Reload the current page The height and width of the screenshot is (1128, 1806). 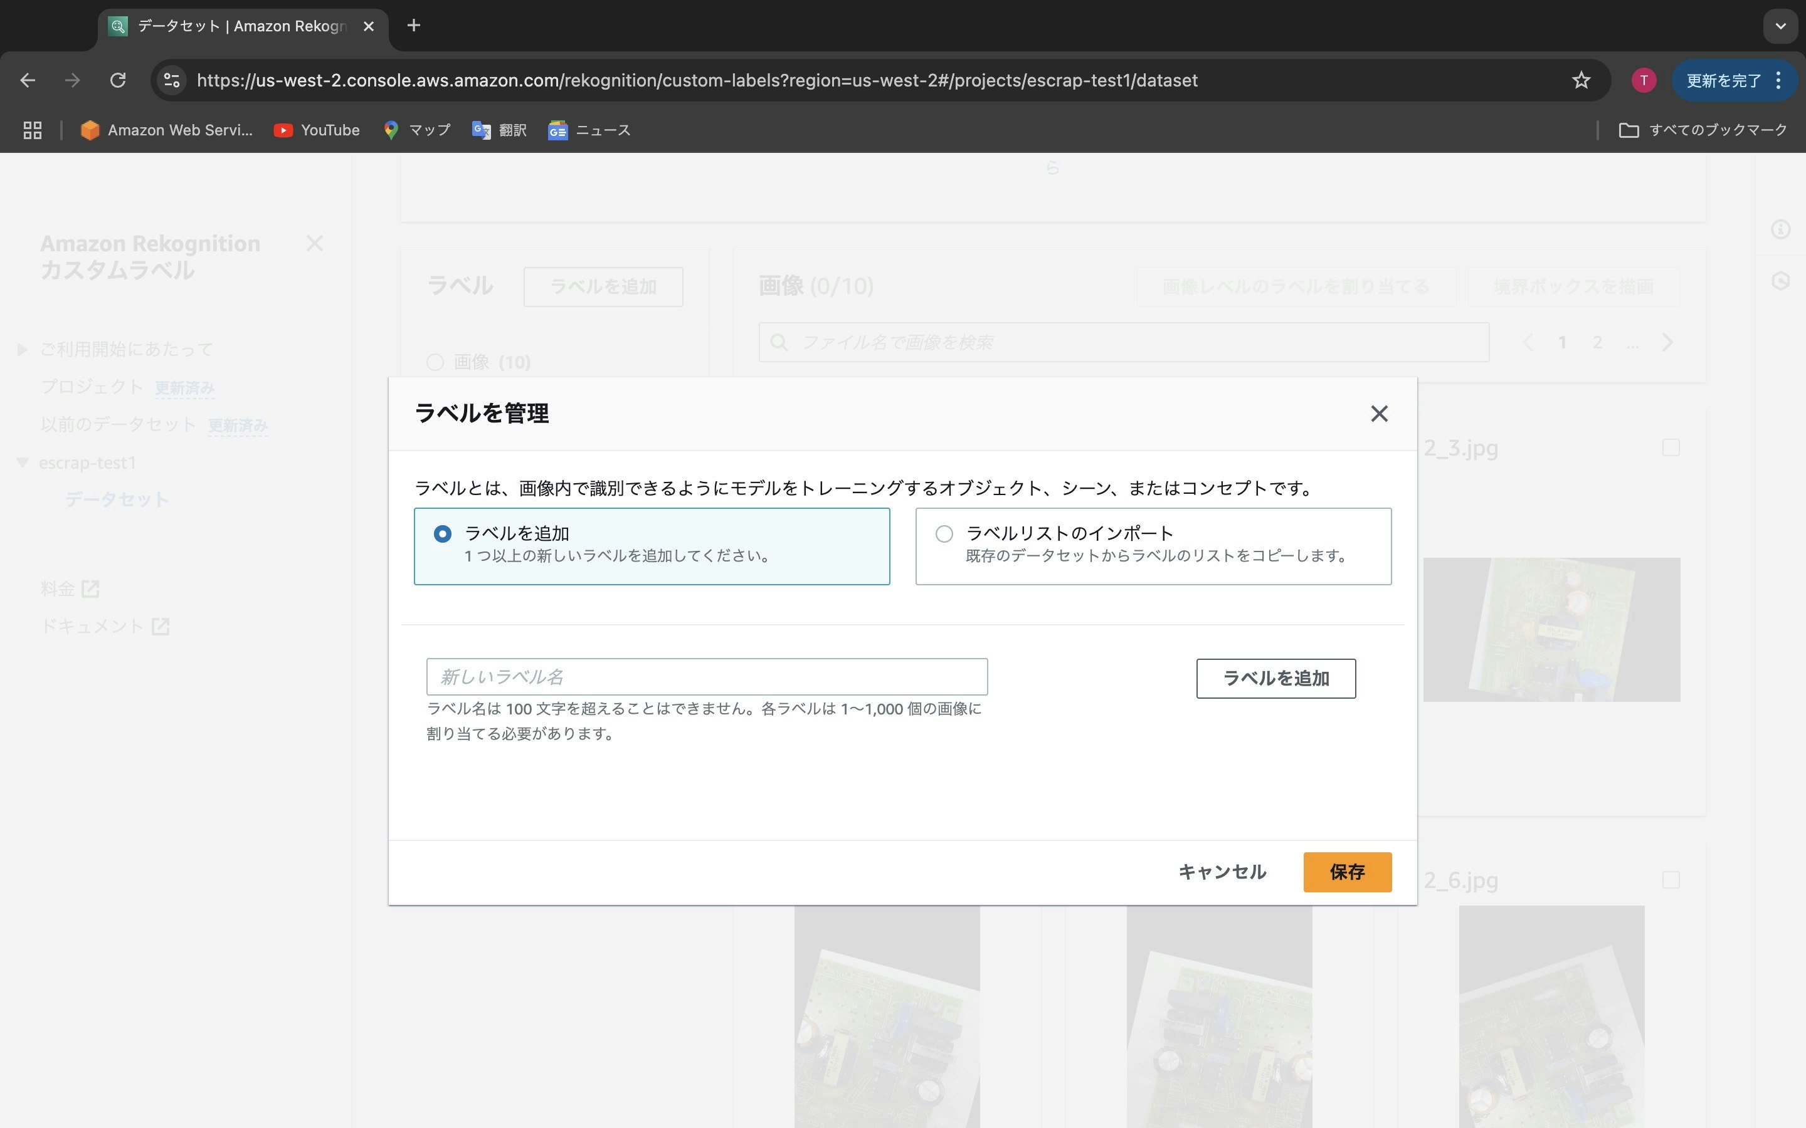pos(118,80)
